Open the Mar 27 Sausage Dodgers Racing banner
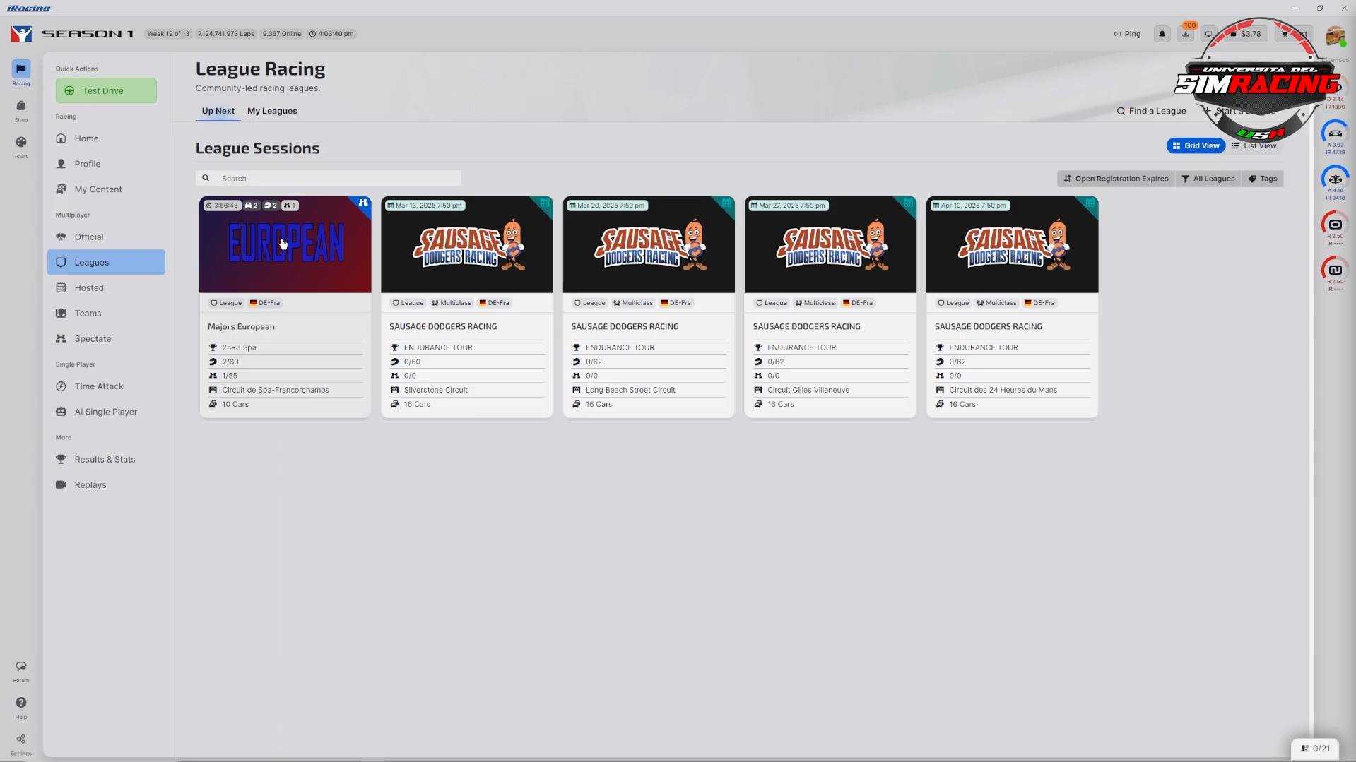Image resolution: width=1356 pixels, height=762 pixels. 830,244
